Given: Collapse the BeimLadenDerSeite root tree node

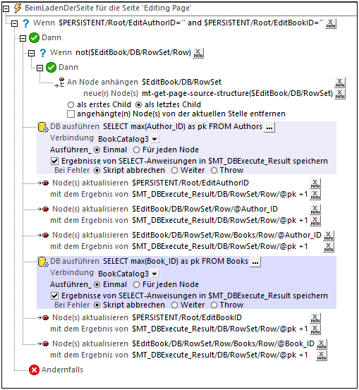Looking at the screenshot, I should click(6, 9).
